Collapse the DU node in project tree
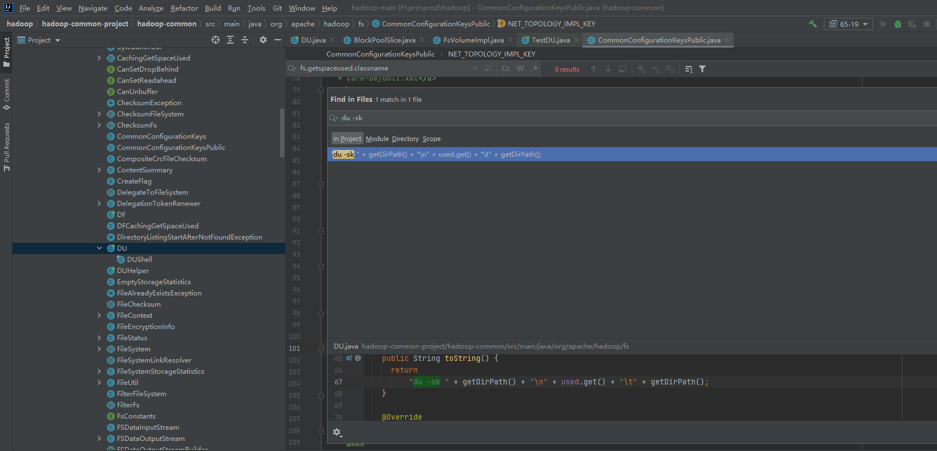This screenshot has width=937, height=451. point(99,248)
